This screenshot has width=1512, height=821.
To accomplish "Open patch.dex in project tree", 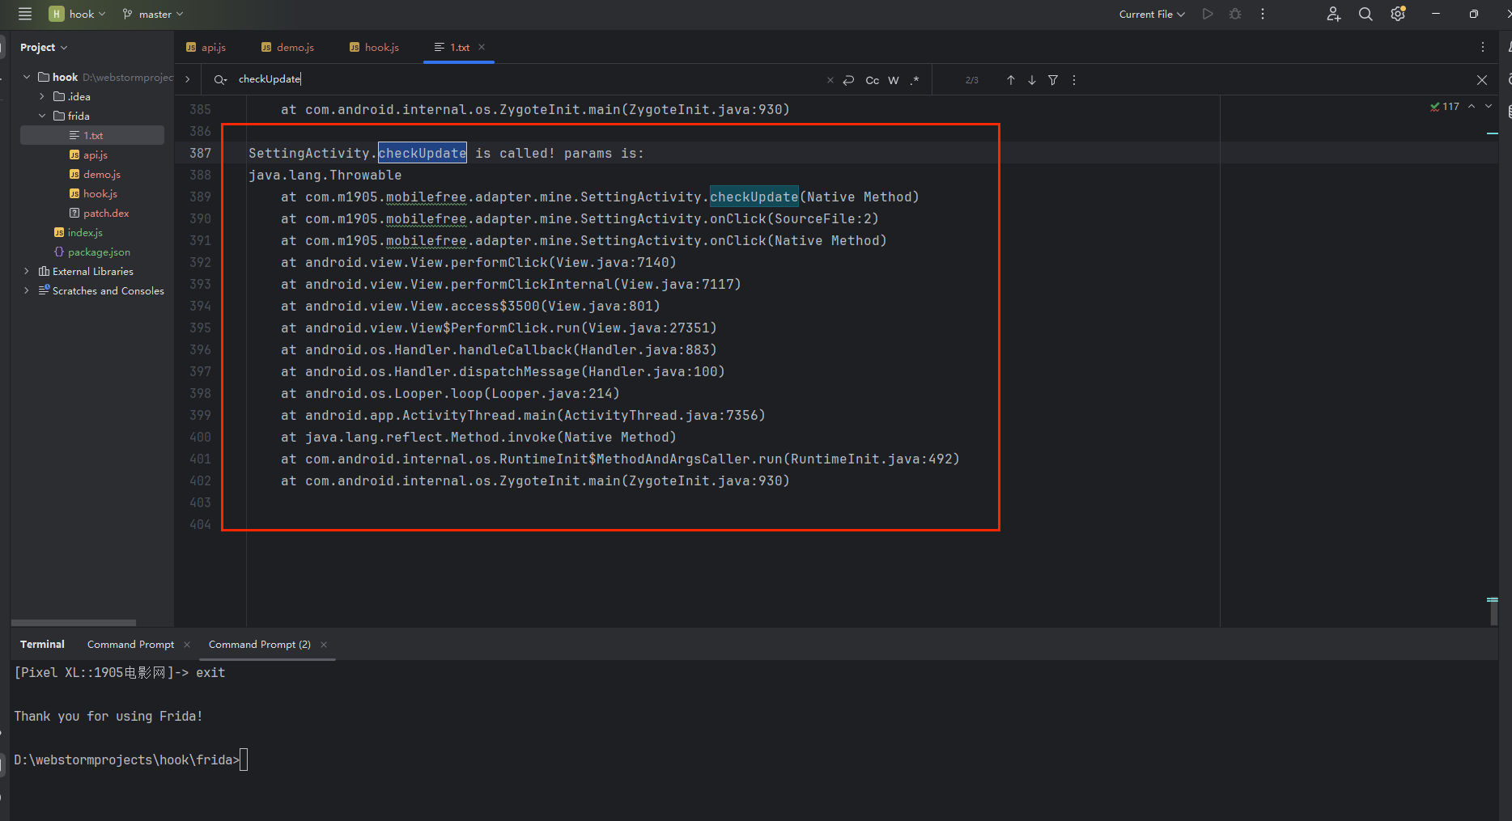I will coord(106,213).
